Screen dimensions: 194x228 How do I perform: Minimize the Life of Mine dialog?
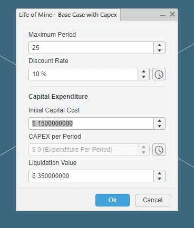coord(163,15)
